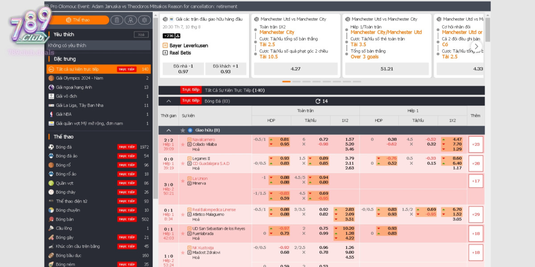This screenshot has width=535, height=267.
Task: Open settings via the gear icon
Action: 144,20
